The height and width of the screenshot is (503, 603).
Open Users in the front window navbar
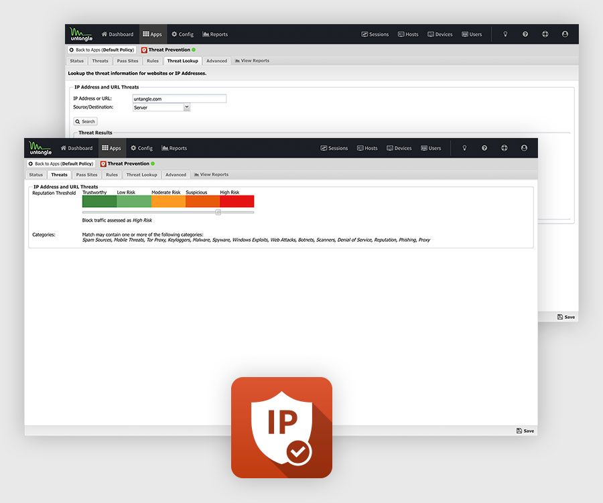click(431, 148)
